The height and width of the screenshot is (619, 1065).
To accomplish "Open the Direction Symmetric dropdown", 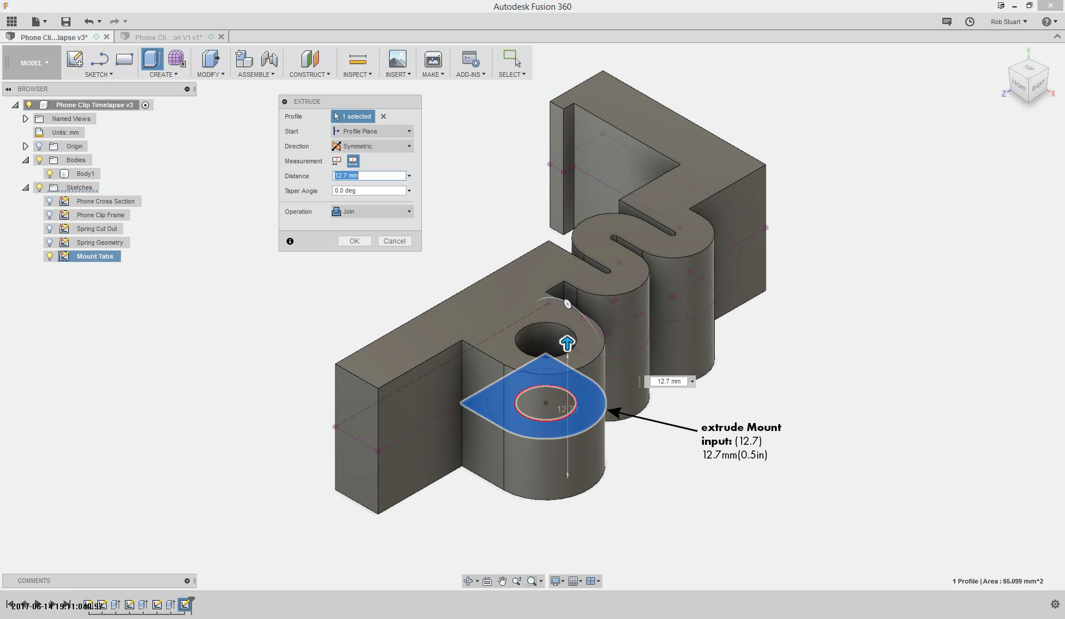I will click(x=372, y=146).
